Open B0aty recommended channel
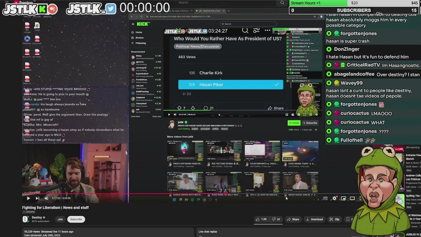Screen dimensions: 421x237 pyautogui.click(x=146, y=57)
